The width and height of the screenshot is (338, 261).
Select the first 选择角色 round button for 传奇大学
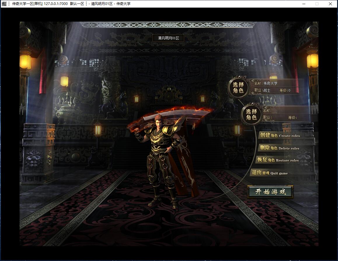238,87
